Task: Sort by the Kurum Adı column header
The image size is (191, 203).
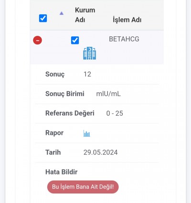Action: 85,15
